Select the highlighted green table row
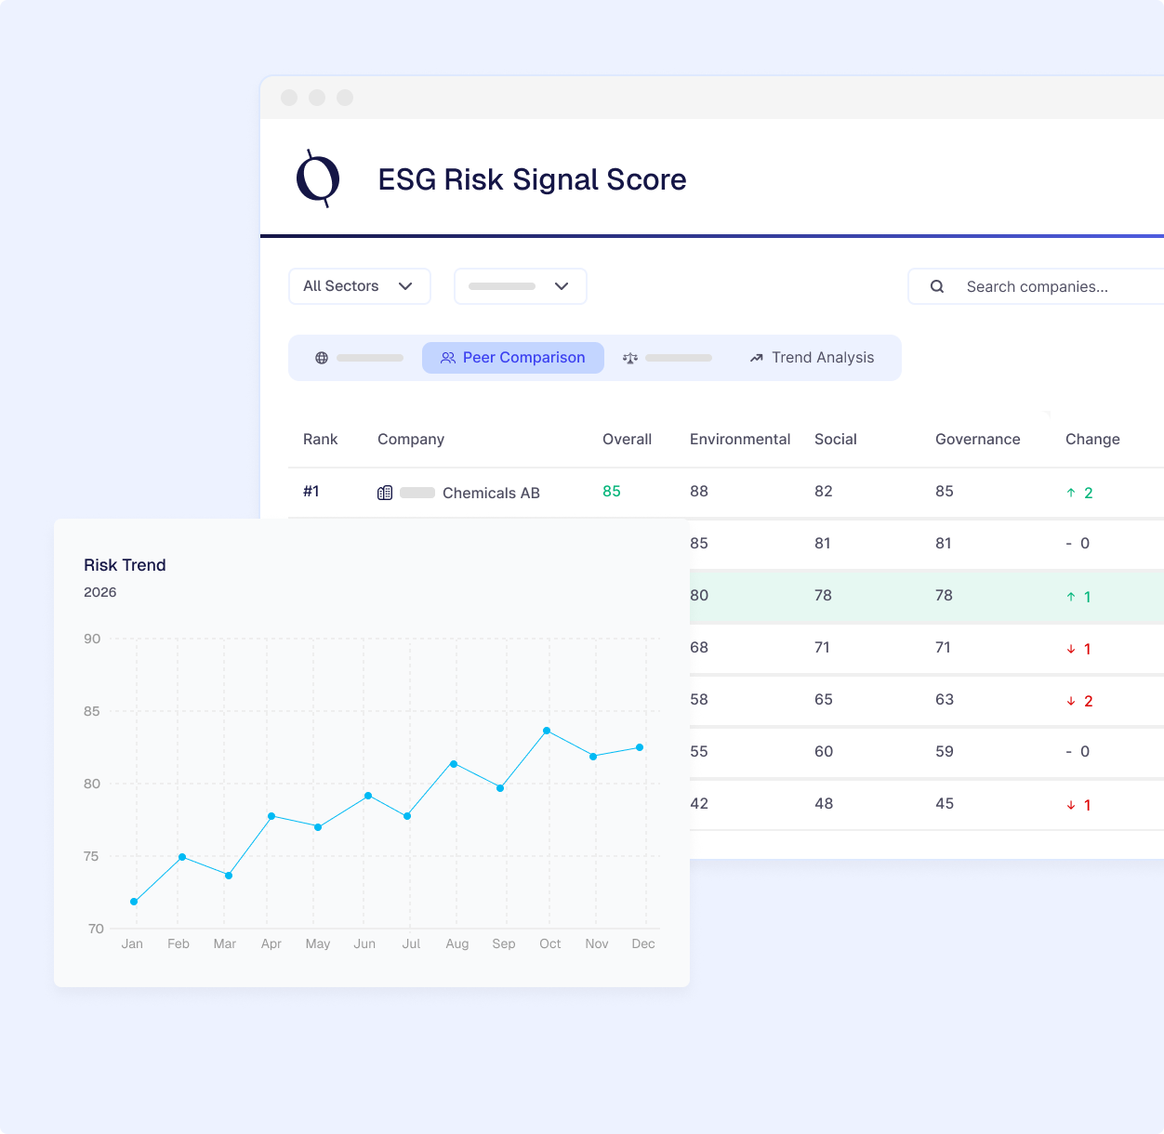 tap(925, 596)
